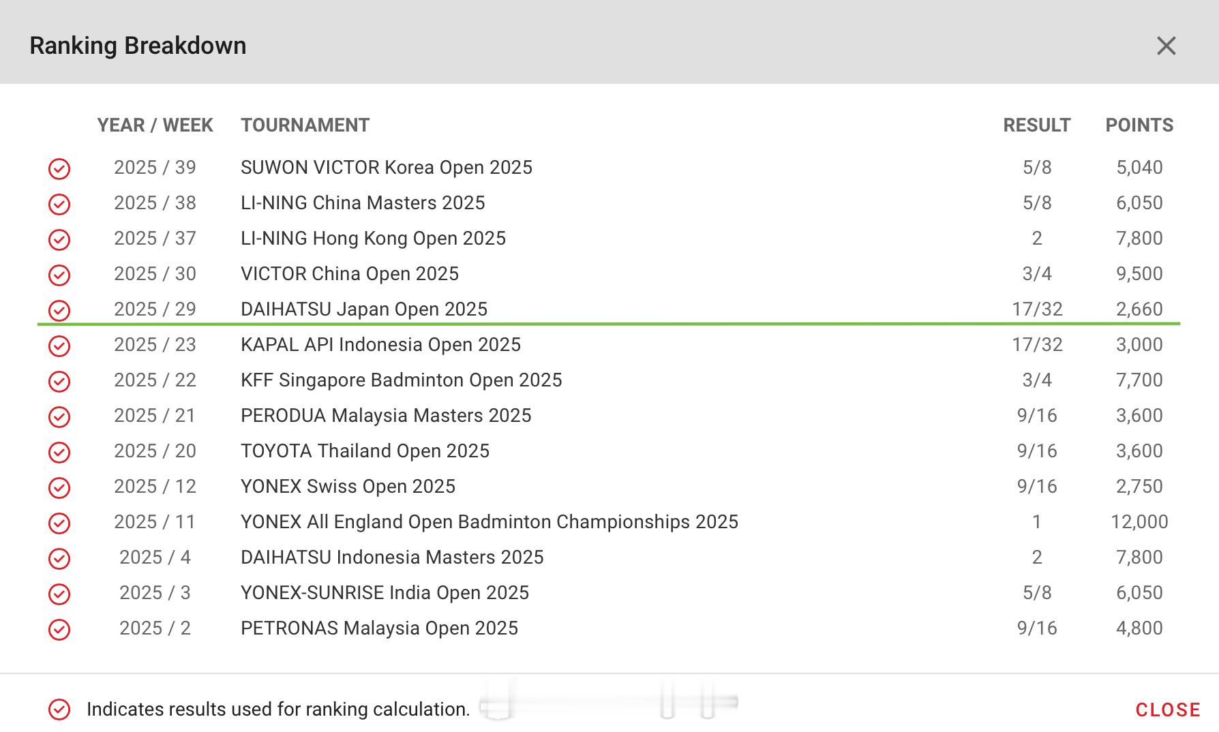Screen dimensions: 1219x732
Task: Select 'LI-NING China Masters 2025' tournament name
Action: 363,203
